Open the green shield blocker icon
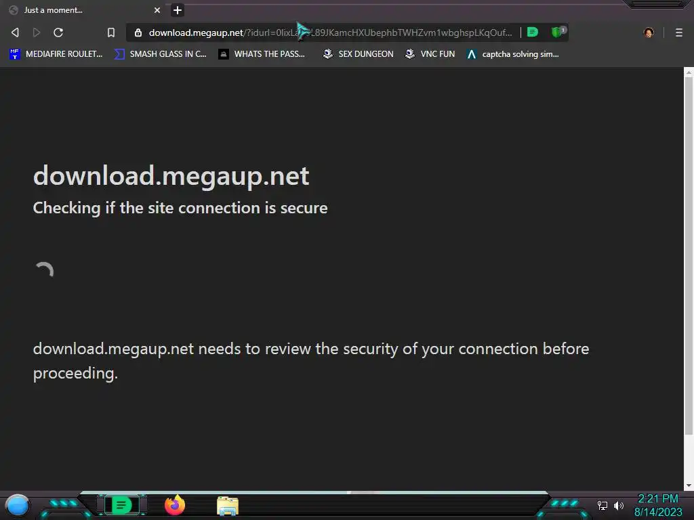 [x=558, y=32]
